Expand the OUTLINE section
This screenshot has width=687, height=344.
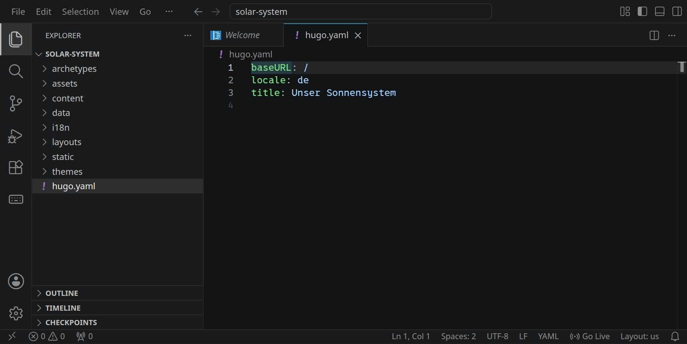[117, 293]
